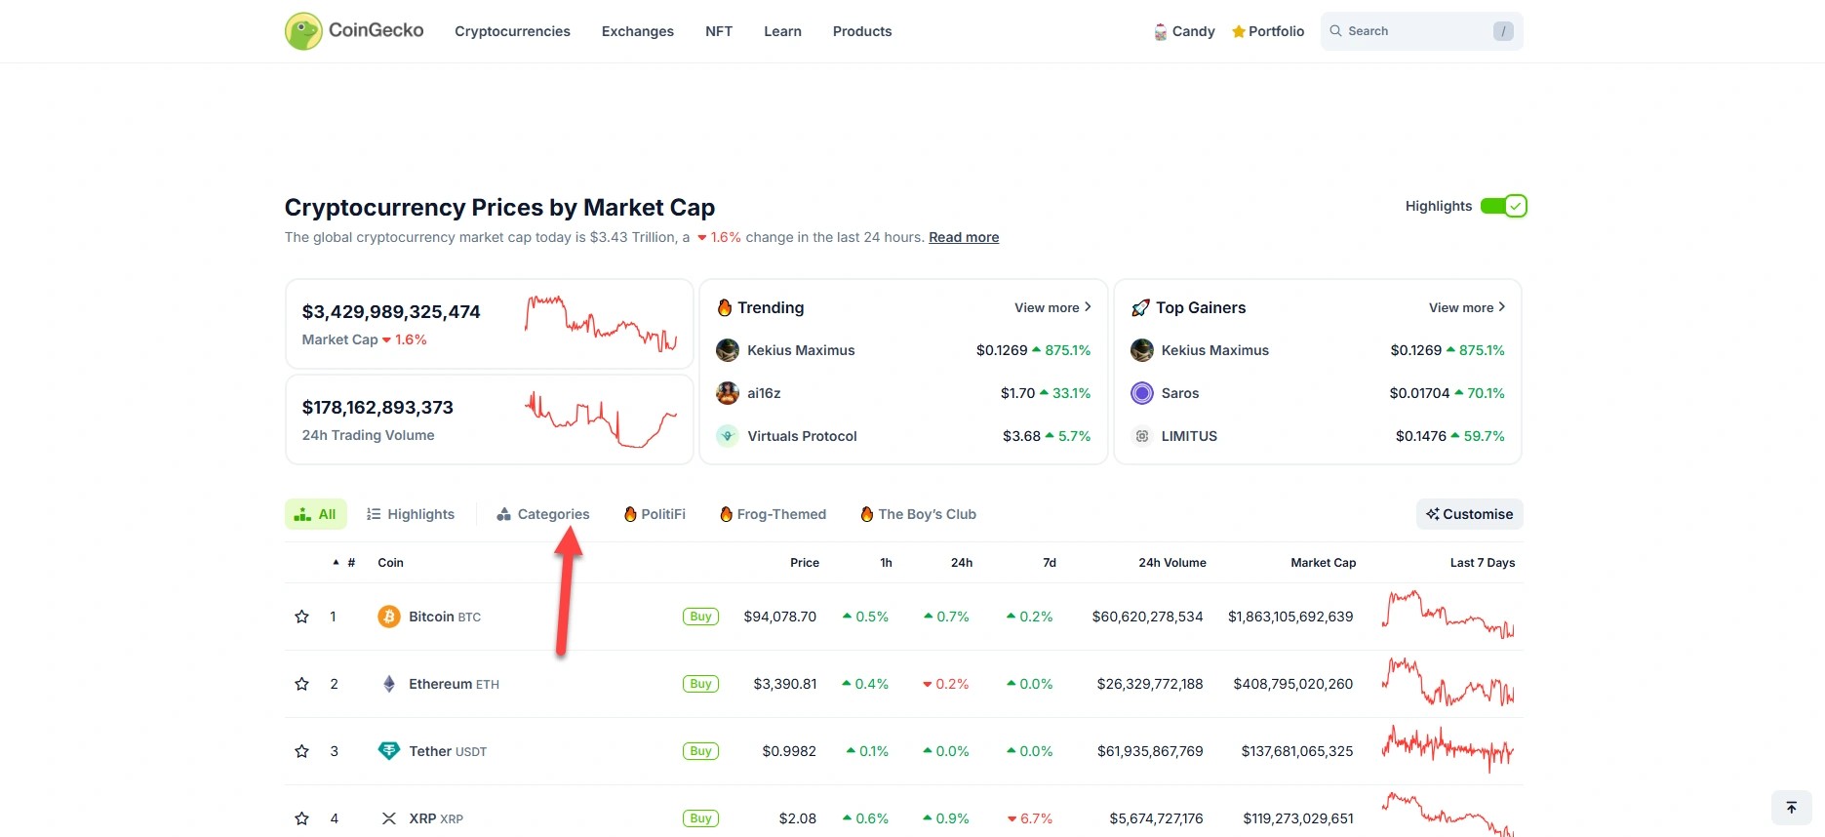Turn off the Highlights toggle switch

pyautogui.click(x=1503, y=206)
